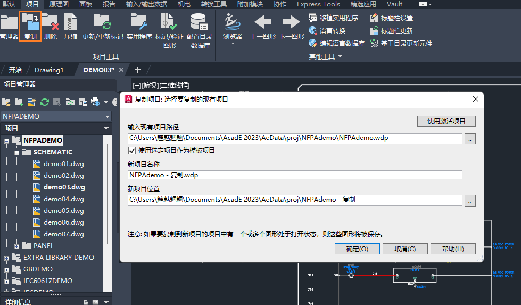The height and width of the screenshot is (305, 521).
Task: Click the 复制 (Copy project) ribbon icon
Action: click(30, 27)
